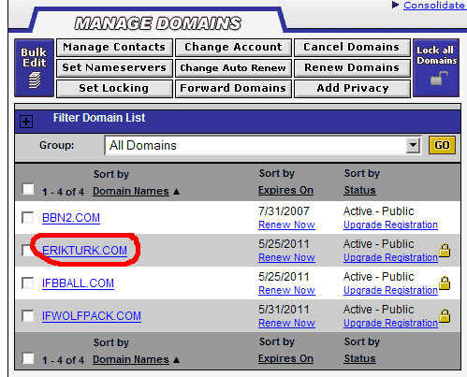This screenshot has height=377, width=467.
Task: Open the BBN2.COM domain link
Action: tap(71, 218)
